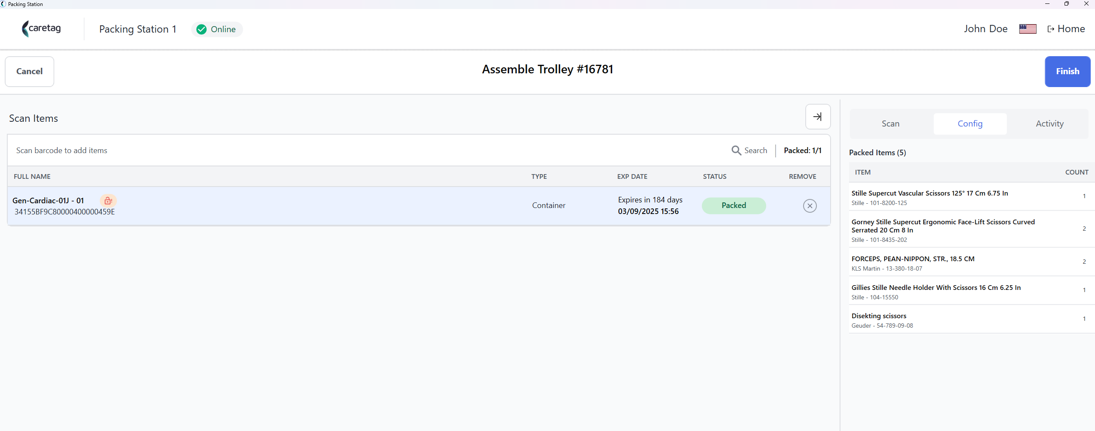Click the Search magnifier icon
1095x431 pixels.
(736, 151)
